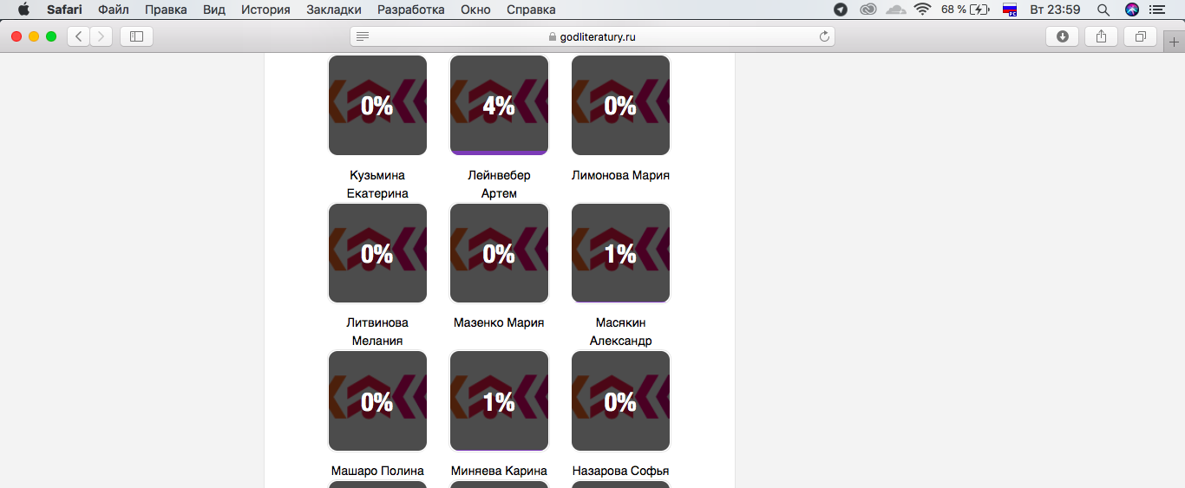The width and height of the screenshot is (1185, 488).
Task: Open the Share button in toolbar
Action: [1101, 36]
